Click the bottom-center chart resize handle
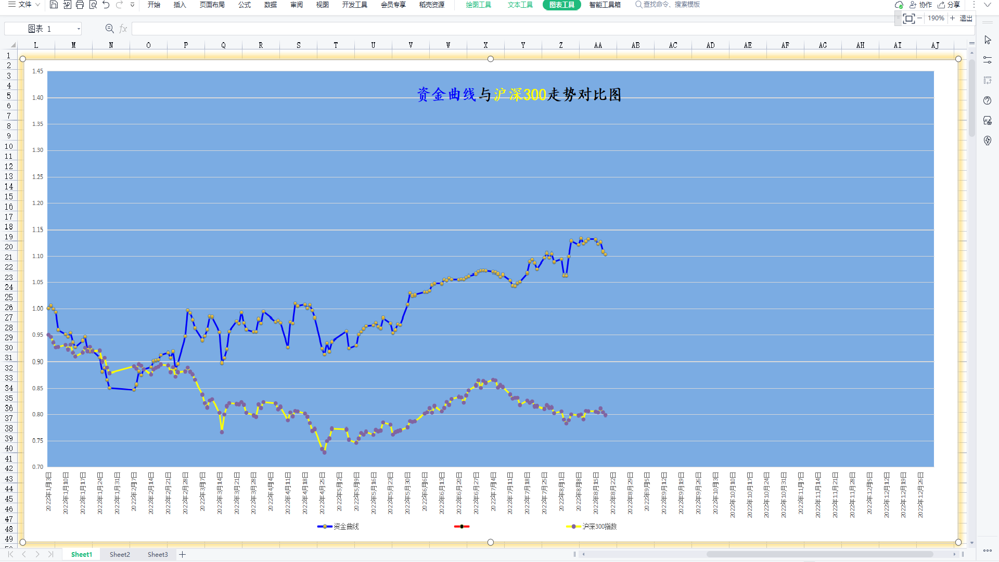This screenshot has height=562, width=999. tap(491, 542)
